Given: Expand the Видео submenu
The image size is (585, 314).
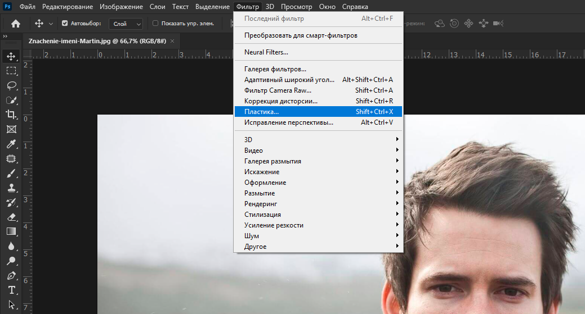Looking at the screenshot, I should click(x=318, y=151).
